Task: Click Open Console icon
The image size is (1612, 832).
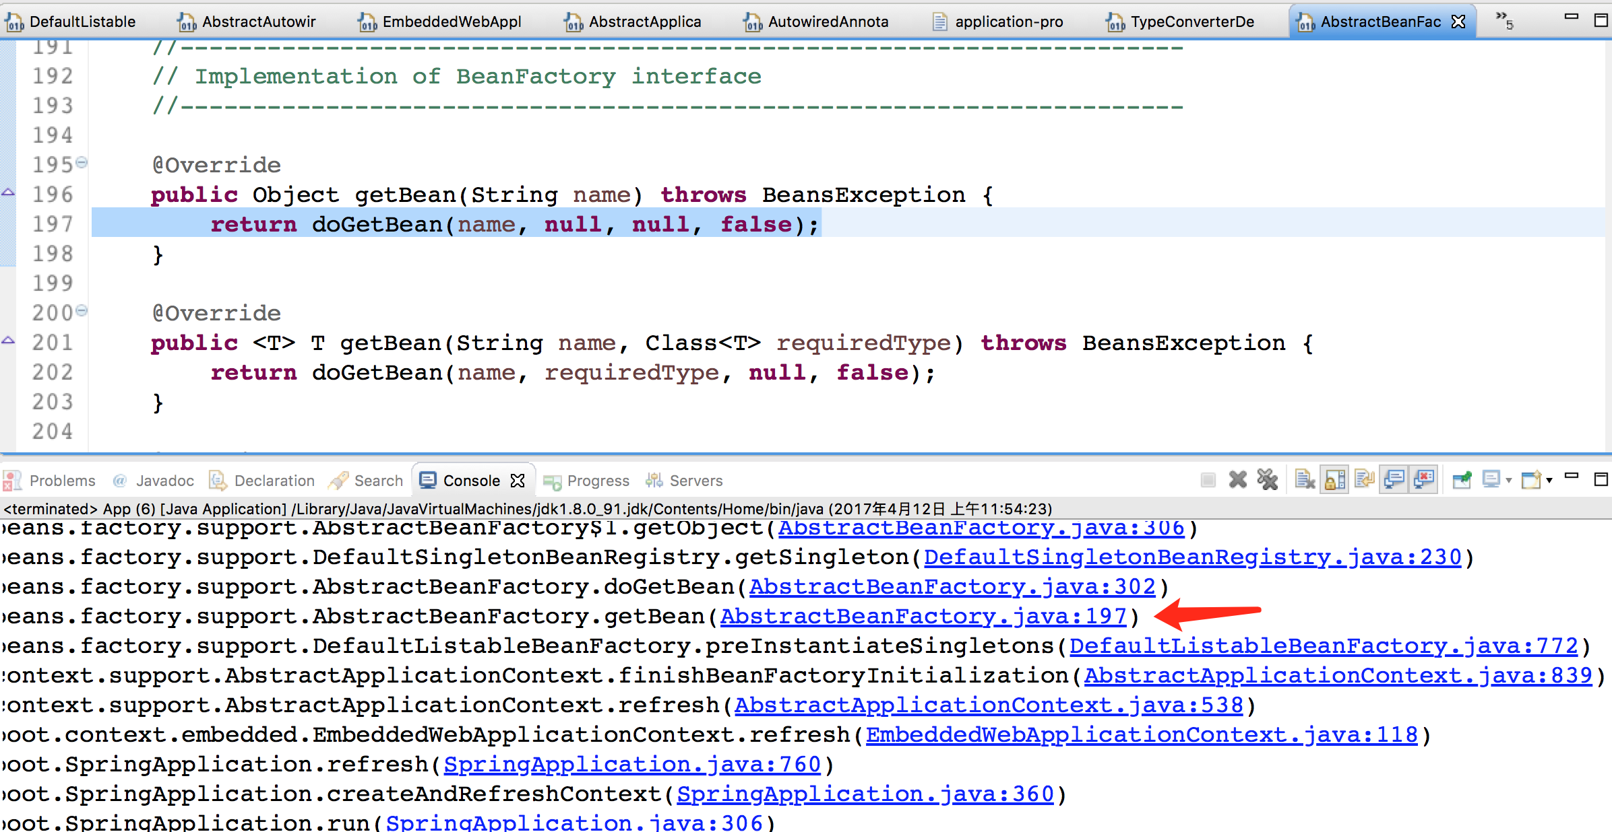Action: coord(1532,480)
